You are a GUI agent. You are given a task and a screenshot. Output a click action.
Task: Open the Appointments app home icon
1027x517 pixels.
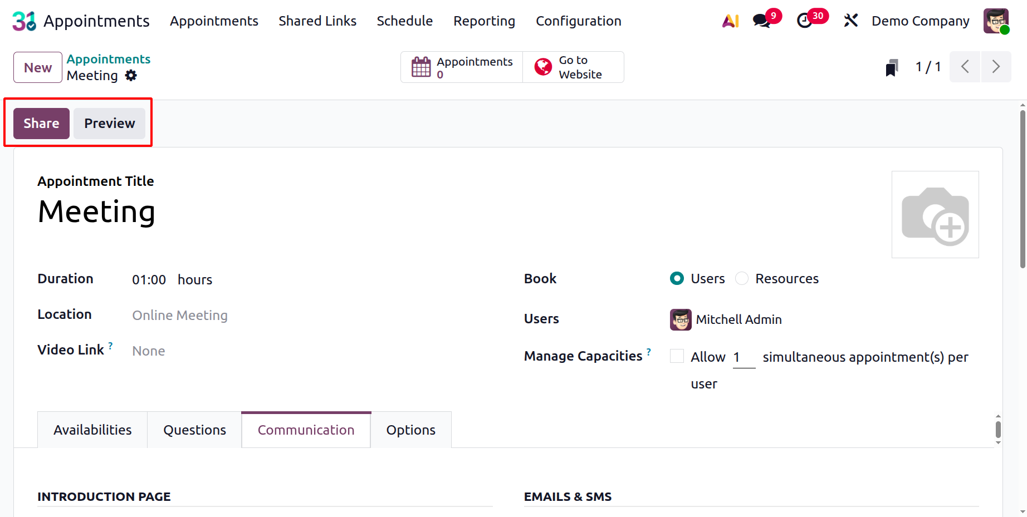[23, 21]
